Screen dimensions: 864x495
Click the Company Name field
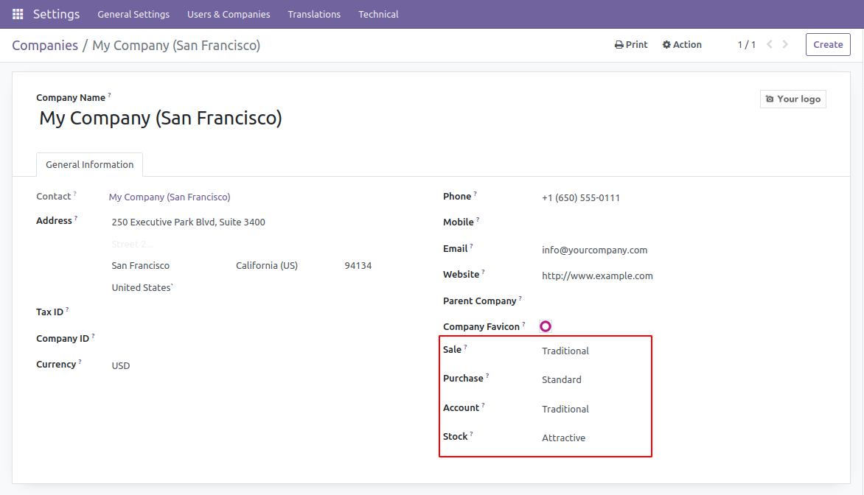tap(161, 118)
